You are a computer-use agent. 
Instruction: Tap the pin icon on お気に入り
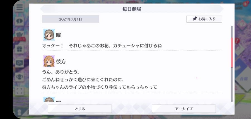pos(195,19)
